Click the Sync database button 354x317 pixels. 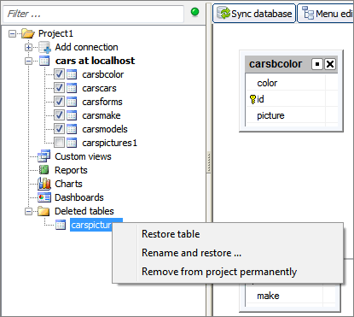(254, 13)
